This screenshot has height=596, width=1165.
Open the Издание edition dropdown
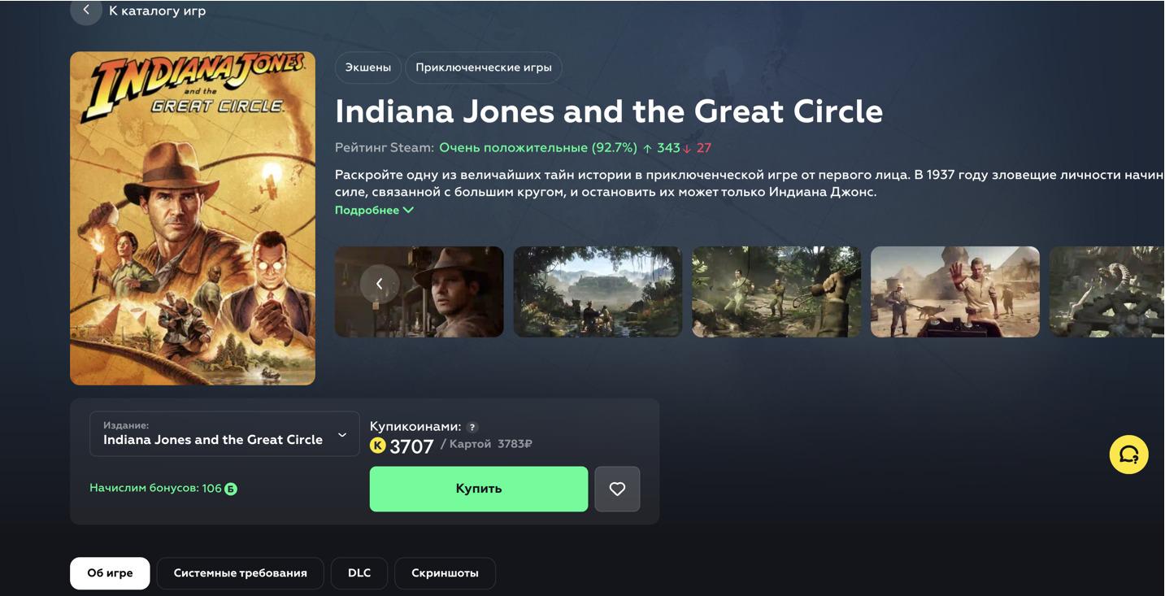pyautogui.click(x=224, y=433)
